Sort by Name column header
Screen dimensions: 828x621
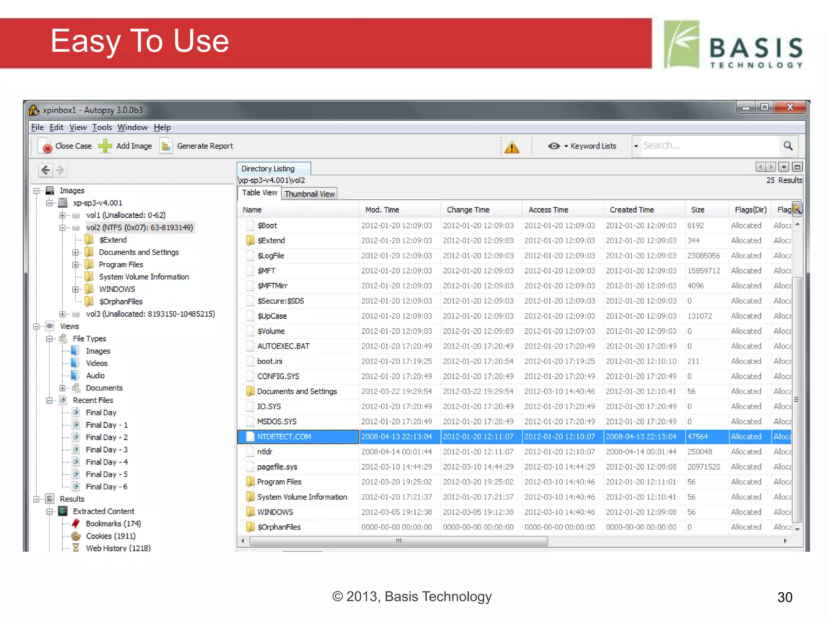(298, 210)
